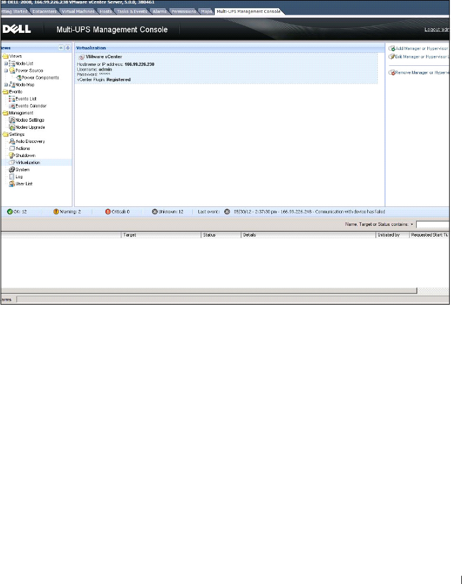Sort tasks by Initiated by column

pos(393,235)
